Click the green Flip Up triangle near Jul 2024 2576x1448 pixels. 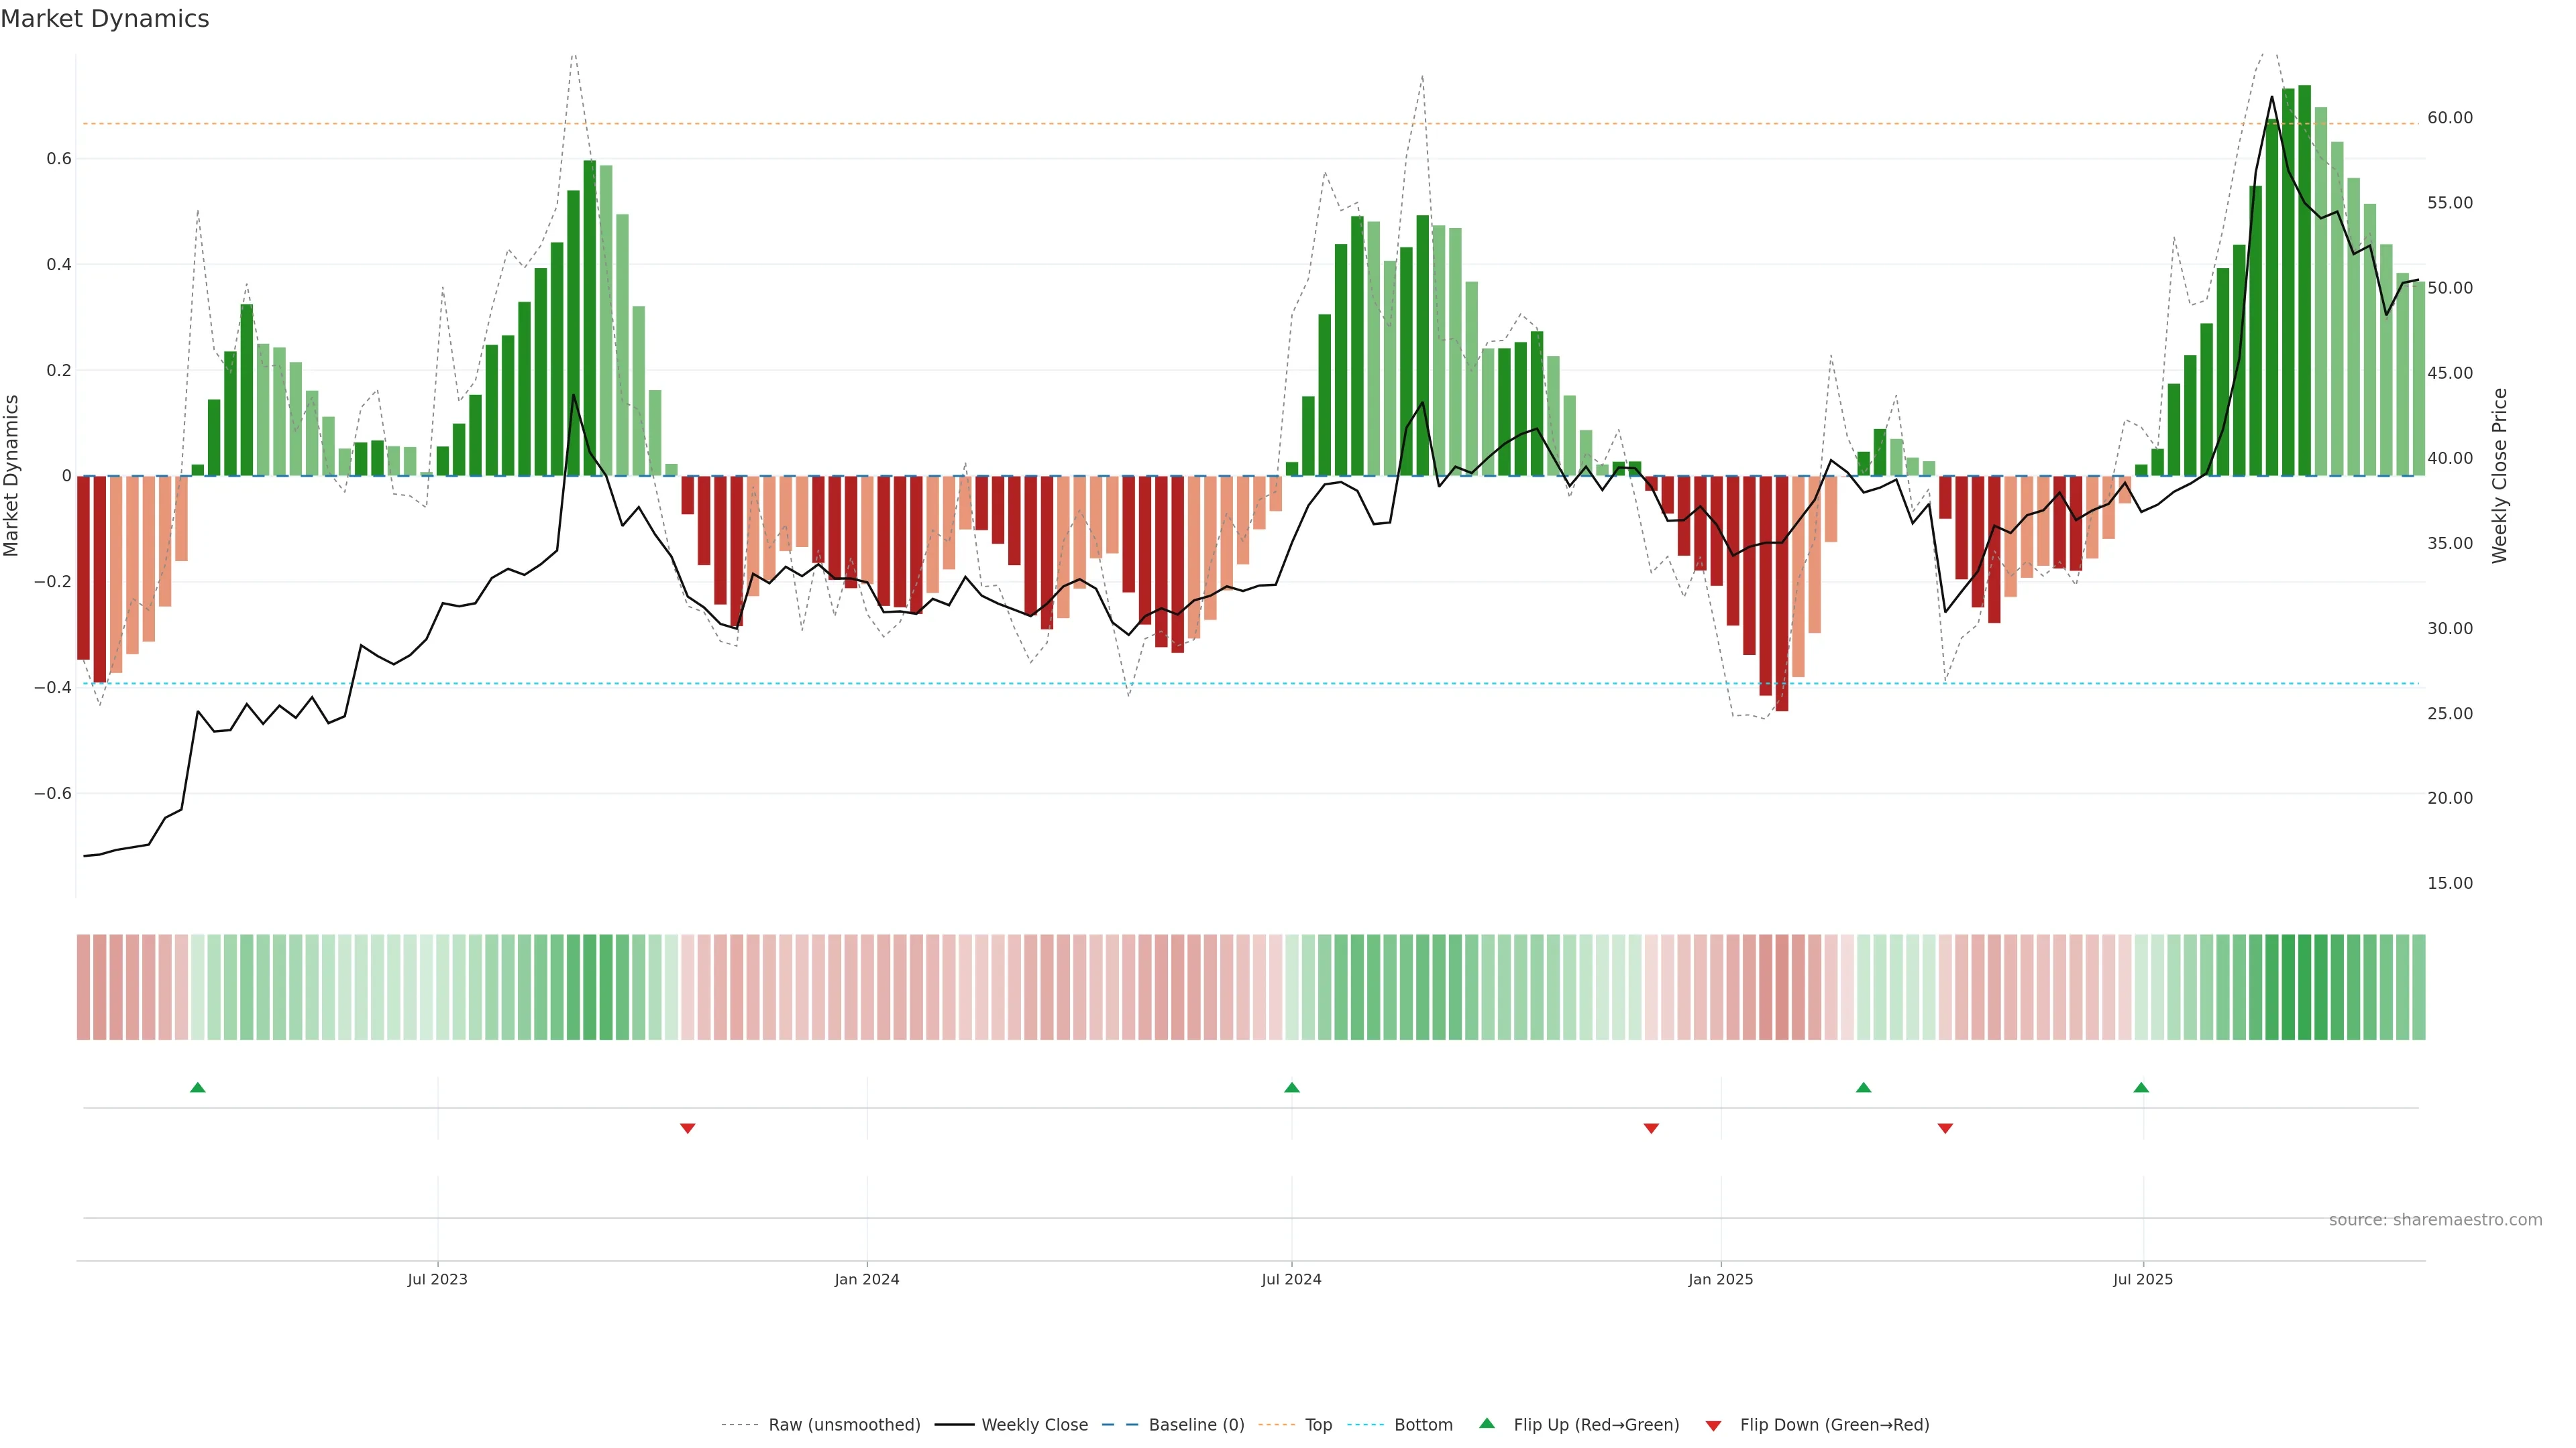click(x=1291, y=1087)
